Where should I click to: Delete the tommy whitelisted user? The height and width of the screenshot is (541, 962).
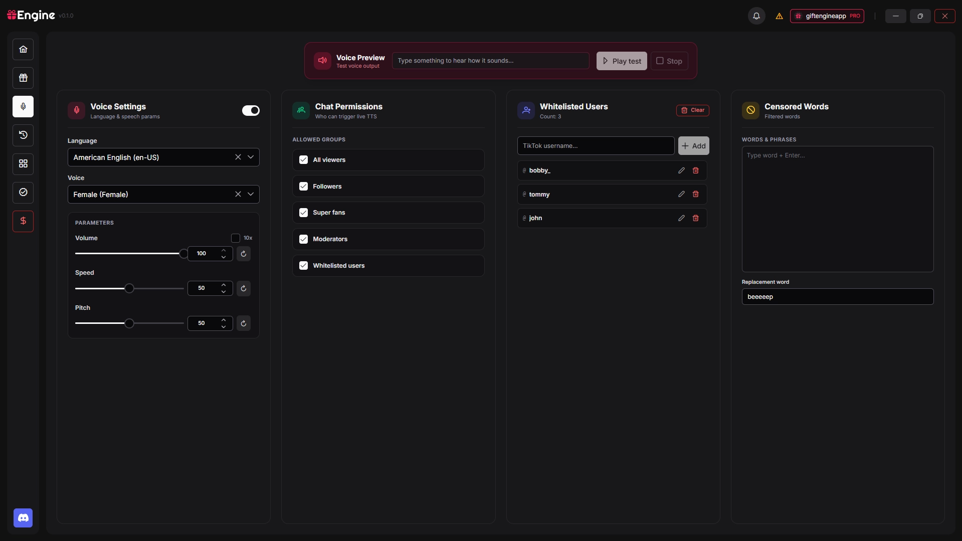(695, 194)
